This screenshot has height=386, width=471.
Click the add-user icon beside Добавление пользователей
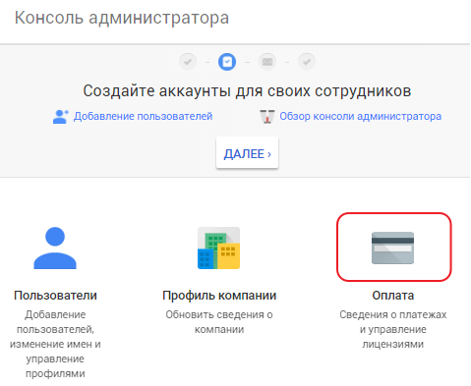point(61,117)
